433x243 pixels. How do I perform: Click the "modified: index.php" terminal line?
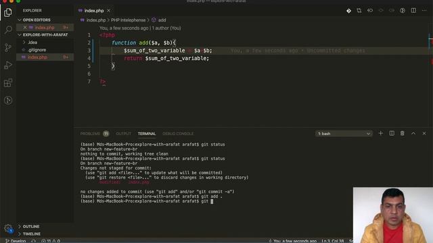tap(124, 182)
